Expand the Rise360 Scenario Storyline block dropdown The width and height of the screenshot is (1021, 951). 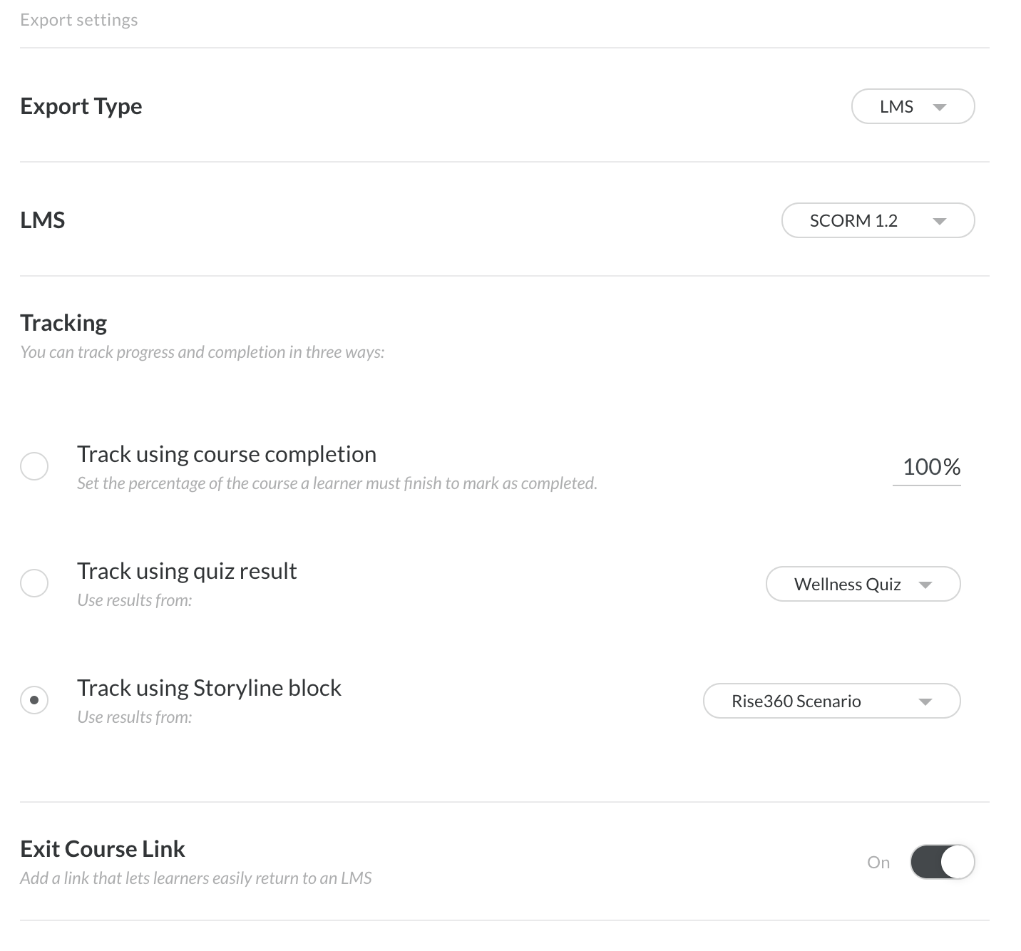tap(832, 701)
